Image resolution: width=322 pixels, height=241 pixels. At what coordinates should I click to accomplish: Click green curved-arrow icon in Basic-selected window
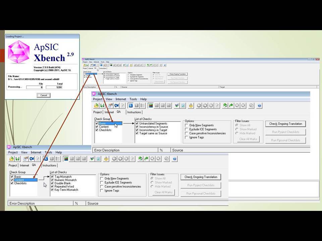[x=231, y=105]
